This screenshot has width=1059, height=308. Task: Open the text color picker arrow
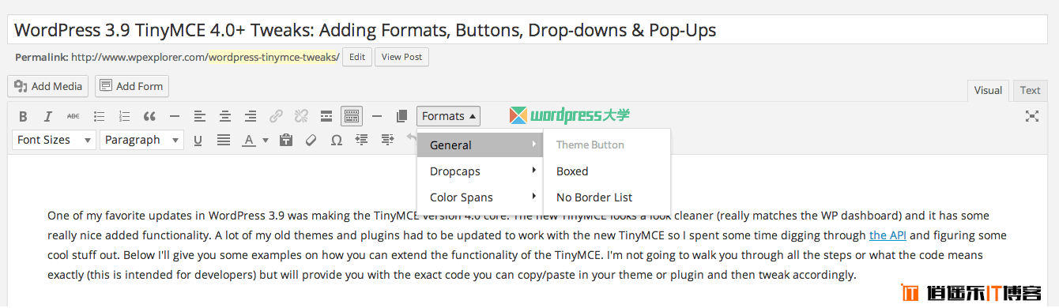coord(266,141)
